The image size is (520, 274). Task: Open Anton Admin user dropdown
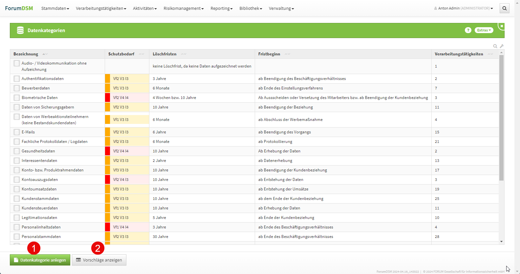(464, 9)
